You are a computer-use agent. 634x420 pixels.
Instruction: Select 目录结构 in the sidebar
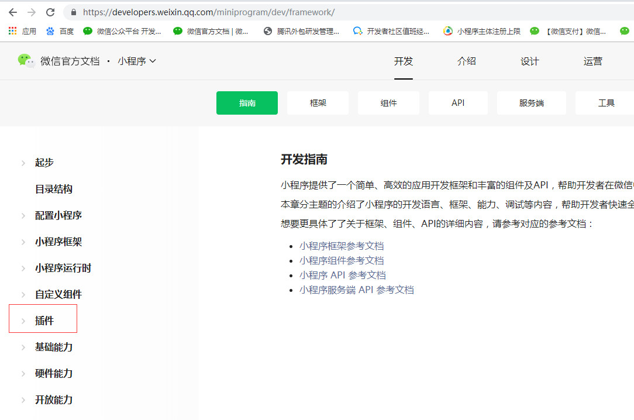tap(54, 189)
